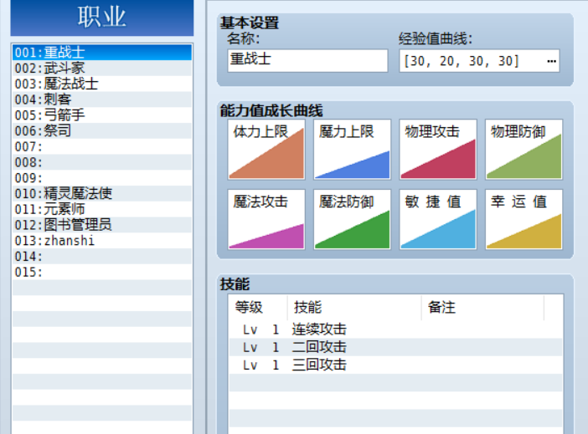Click the 备注 column header
Image resolution: width=588 pixels, height=434 pixels.
[482, 308]
